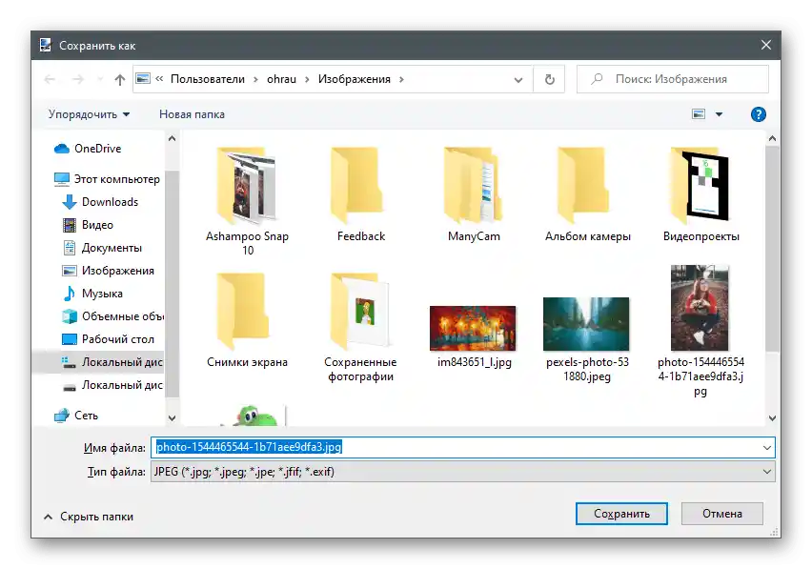Select the Снимки экрана folder

click(247, 321)
